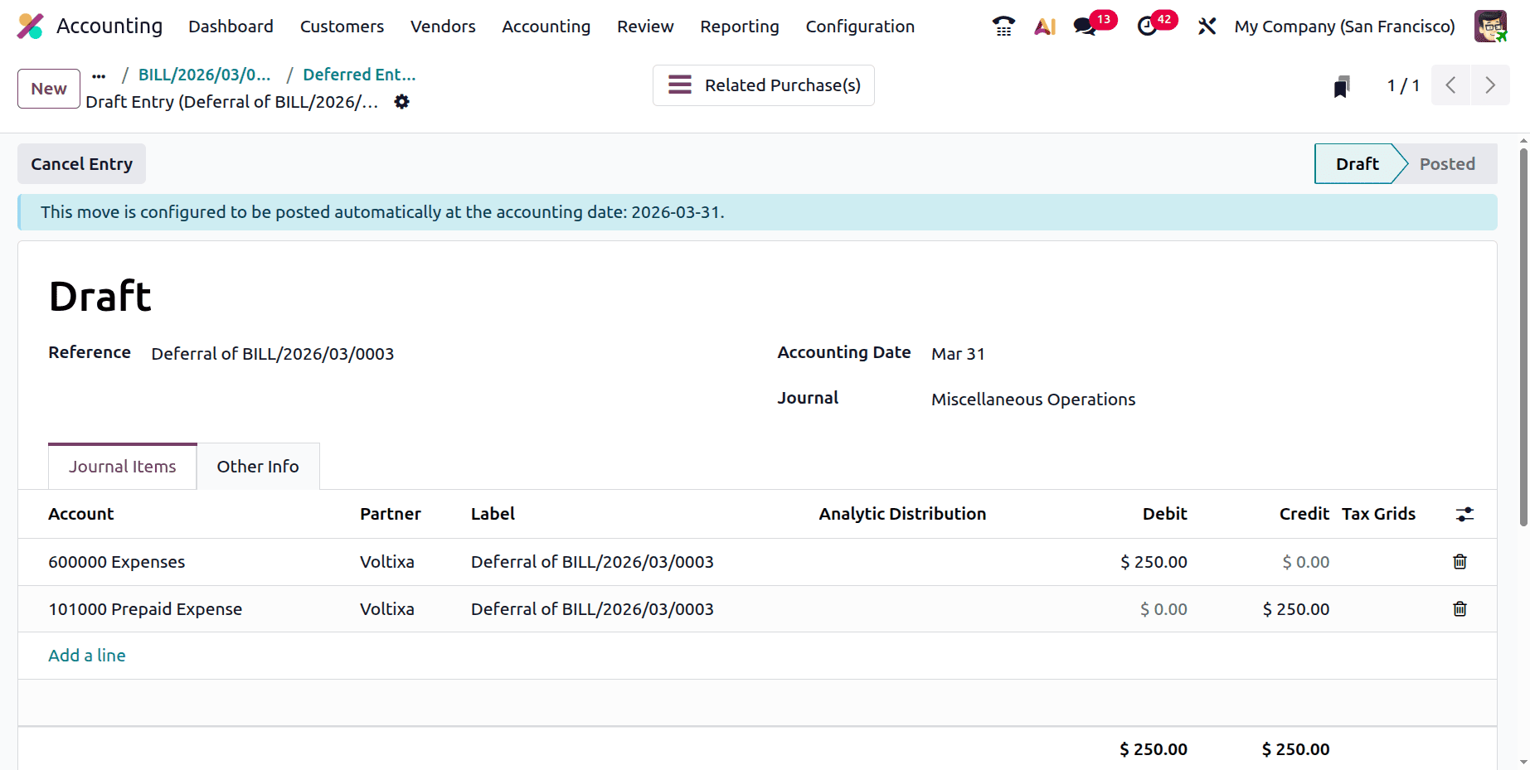The image size is (1530, 770).
Task: Click the Accounting app title
Action: (109, 27)
